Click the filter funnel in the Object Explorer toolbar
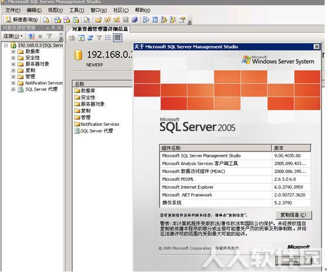 pos(49,36)
